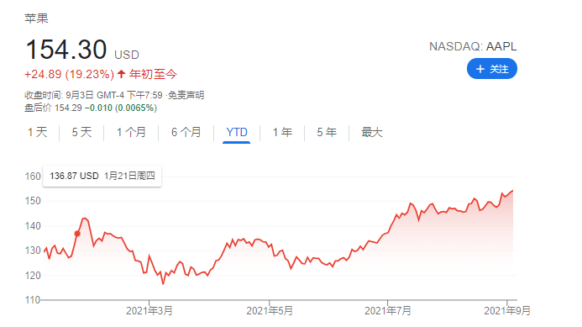Select the YTD tab

(237, 132)
